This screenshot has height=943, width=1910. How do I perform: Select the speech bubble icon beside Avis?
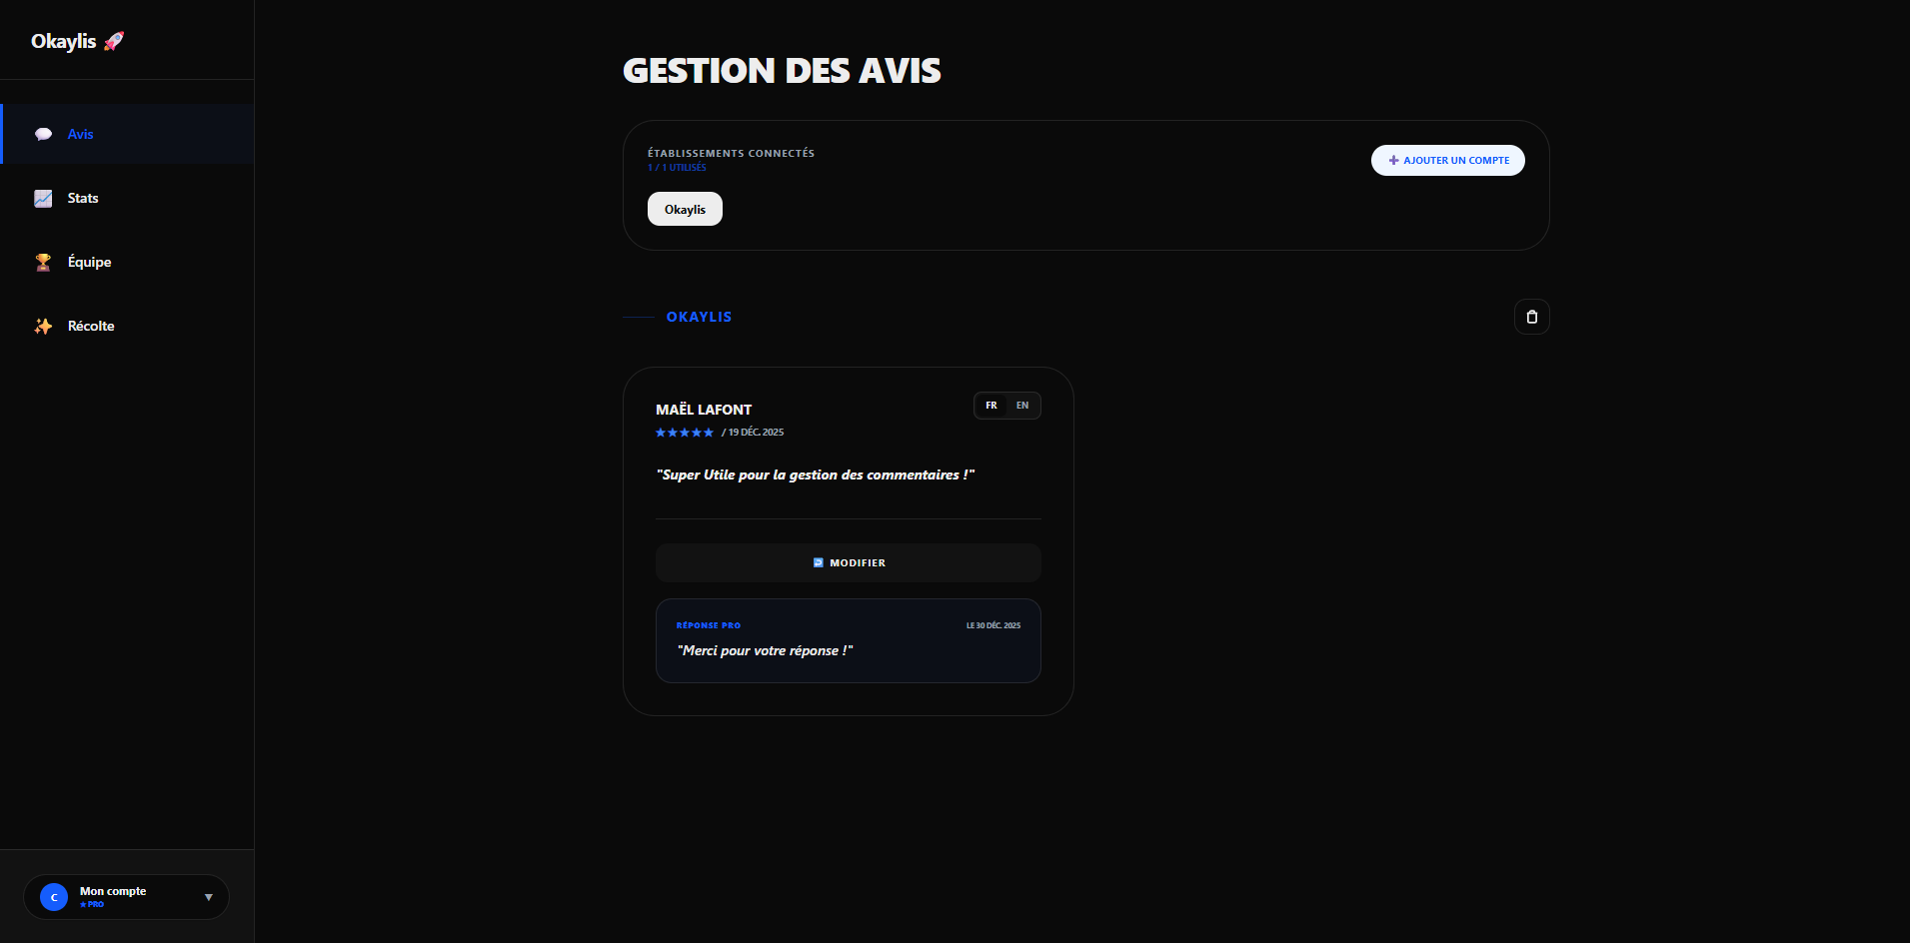pos(44,133)
